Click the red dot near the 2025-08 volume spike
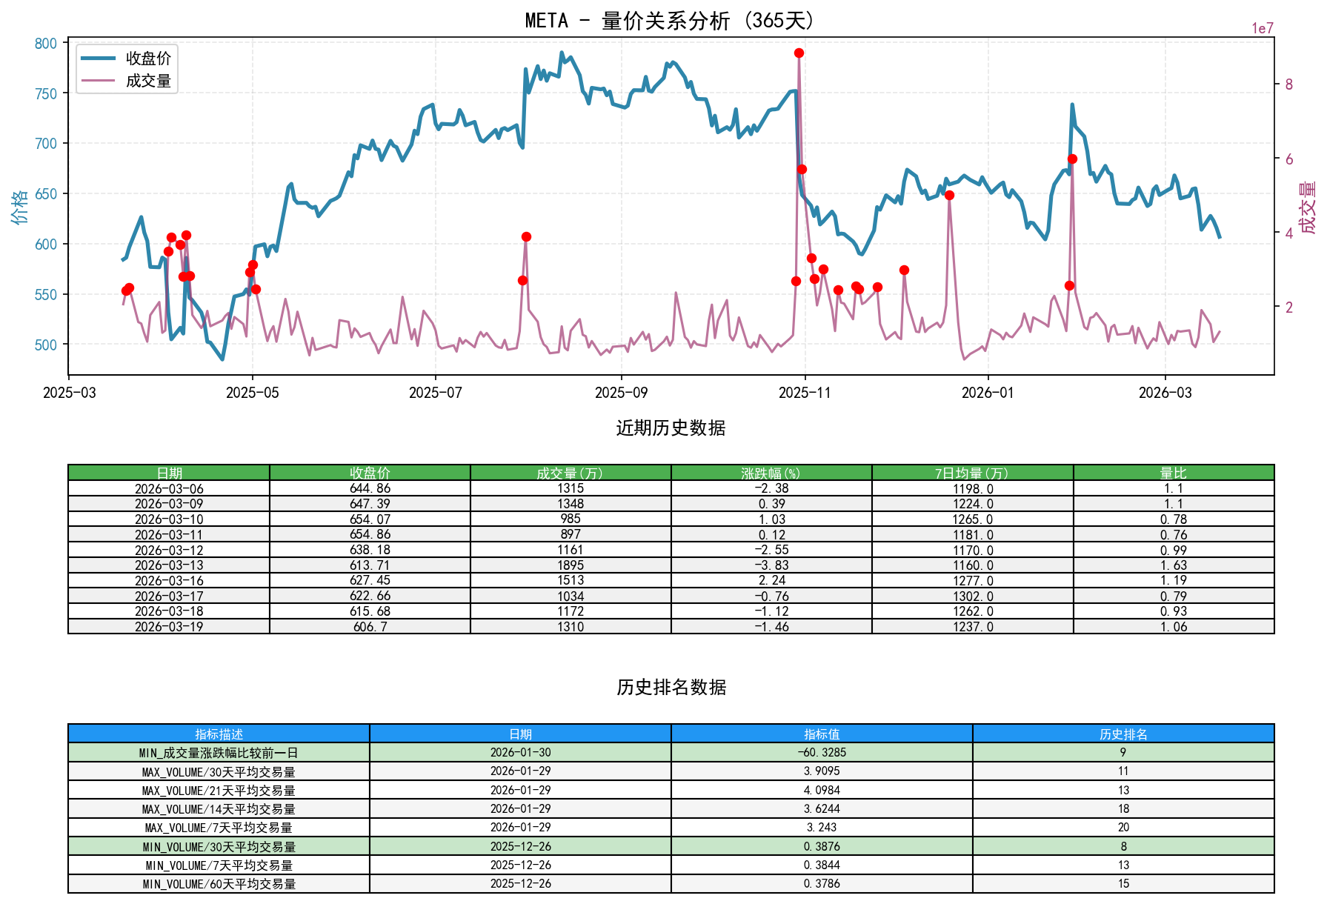This screenshot has height=904, width=1327. tap(525, 236)
